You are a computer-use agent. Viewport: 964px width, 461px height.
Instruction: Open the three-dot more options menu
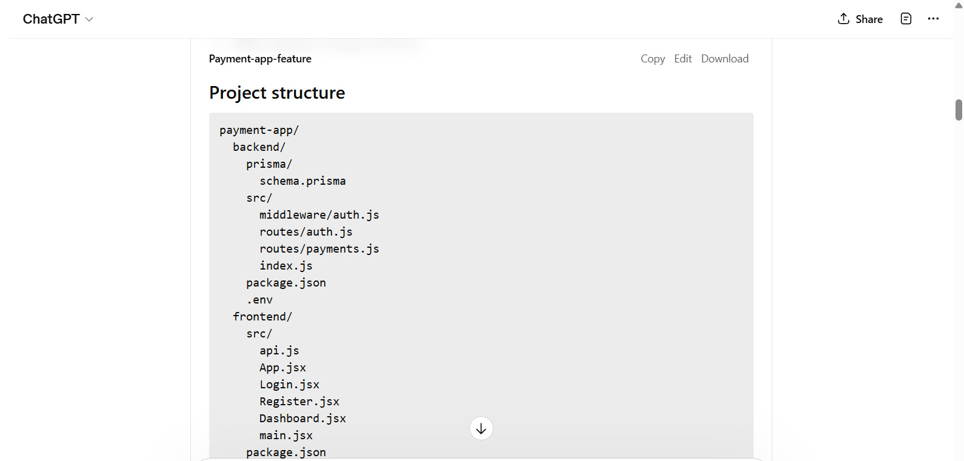933,19
